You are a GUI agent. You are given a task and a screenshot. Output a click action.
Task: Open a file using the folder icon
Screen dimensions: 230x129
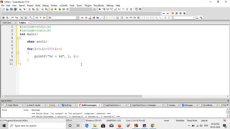[x=7, y=9]
